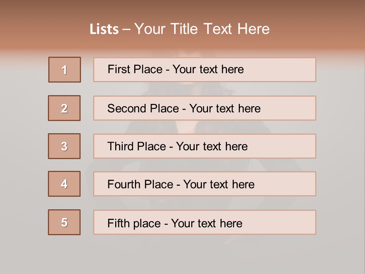Select the 'Third Place' label text
The image size is (365, 274).
(x=137, y=147)
